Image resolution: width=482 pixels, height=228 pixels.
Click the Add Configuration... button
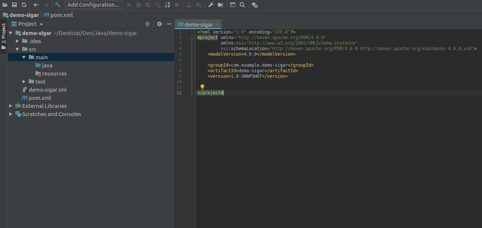[93, 5]
